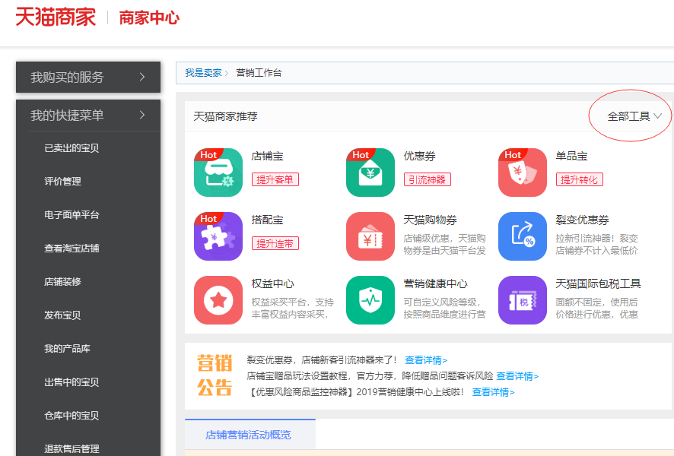Click the 提升连带 tag under 搭配宝
Image resolution: width=674 pixels, height=456 pixels.
(275, 243)
